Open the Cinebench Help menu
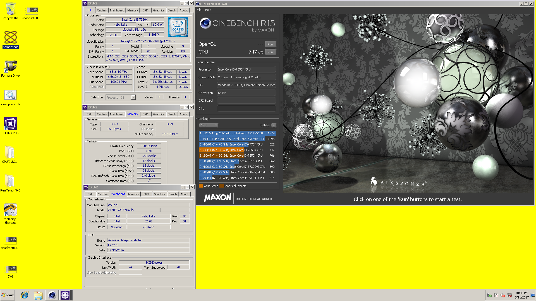The width and height of the screenshot is (536, 301). pos(208,10)
